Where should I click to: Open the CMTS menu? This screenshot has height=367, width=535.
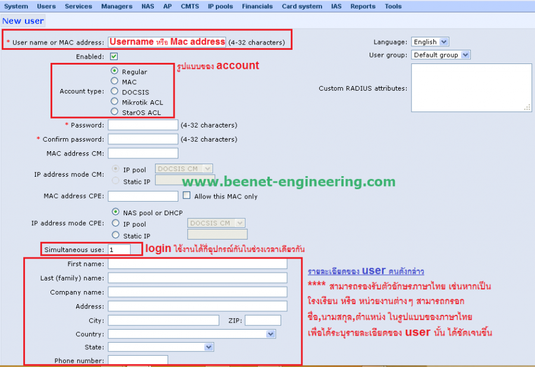[190, 7]
